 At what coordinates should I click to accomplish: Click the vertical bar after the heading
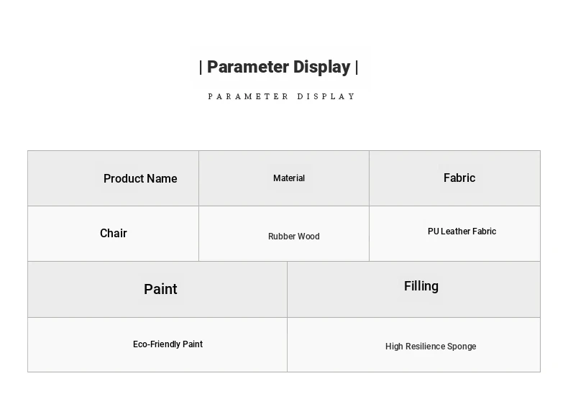pos(357,68)
